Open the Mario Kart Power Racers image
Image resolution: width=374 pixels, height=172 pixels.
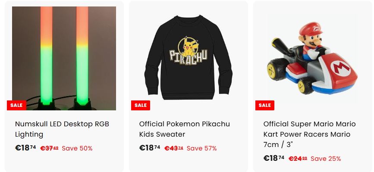[x=312, y=58]
